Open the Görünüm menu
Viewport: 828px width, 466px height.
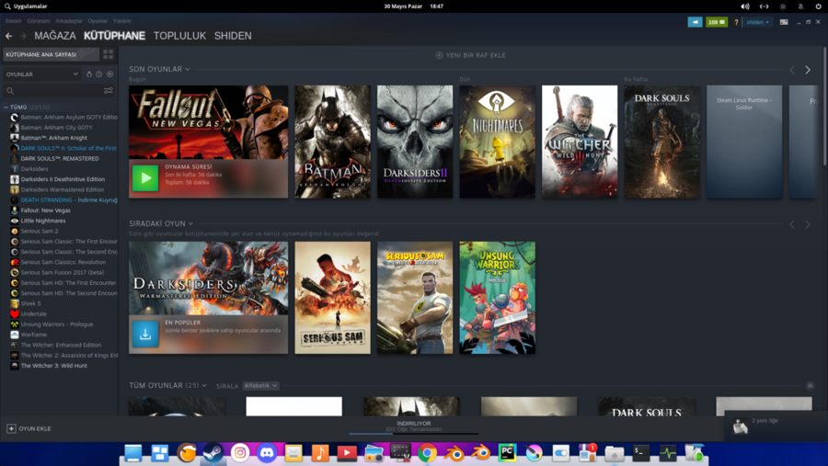(38, 21)
